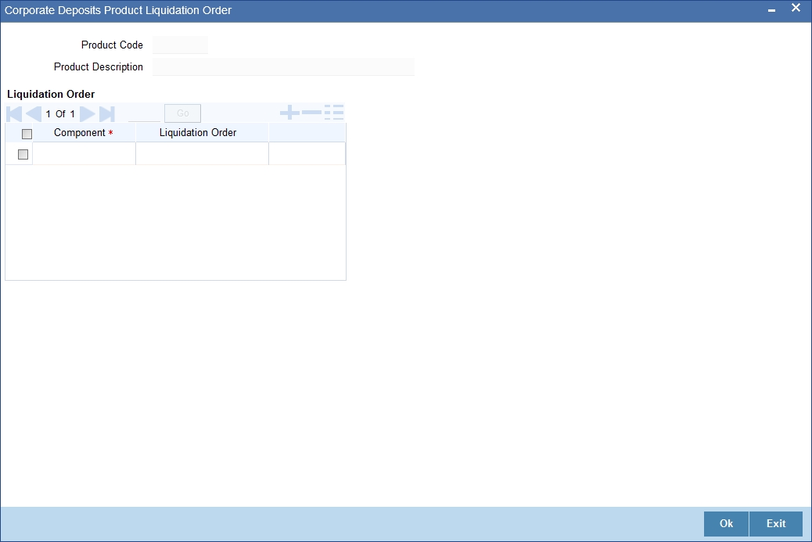Click the Product Code label
Image resolution: width=812 pixels, height=542 pixels.
[112, 45]
